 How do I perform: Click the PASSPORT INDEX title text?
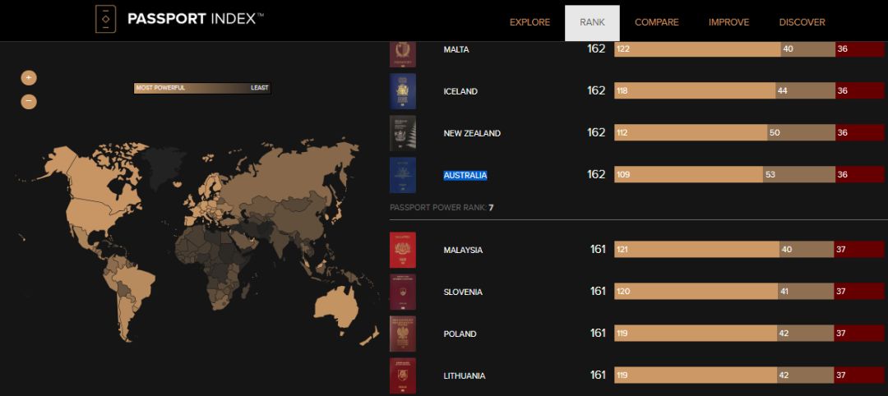point(196,19)
